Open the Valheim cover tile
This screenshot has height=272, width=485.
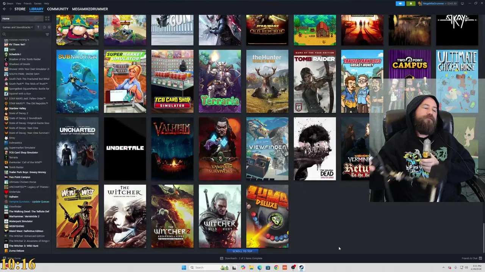pos(172,149)
